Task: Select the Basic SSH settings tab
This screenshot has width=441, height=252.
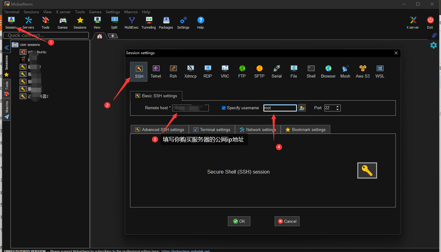Action: [156, 96]
